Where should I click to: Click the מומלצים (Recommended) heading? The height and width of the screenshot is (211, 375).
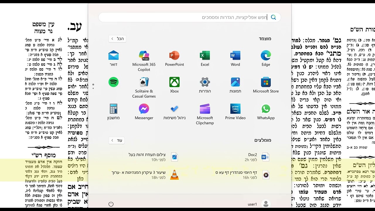(263, 140)
